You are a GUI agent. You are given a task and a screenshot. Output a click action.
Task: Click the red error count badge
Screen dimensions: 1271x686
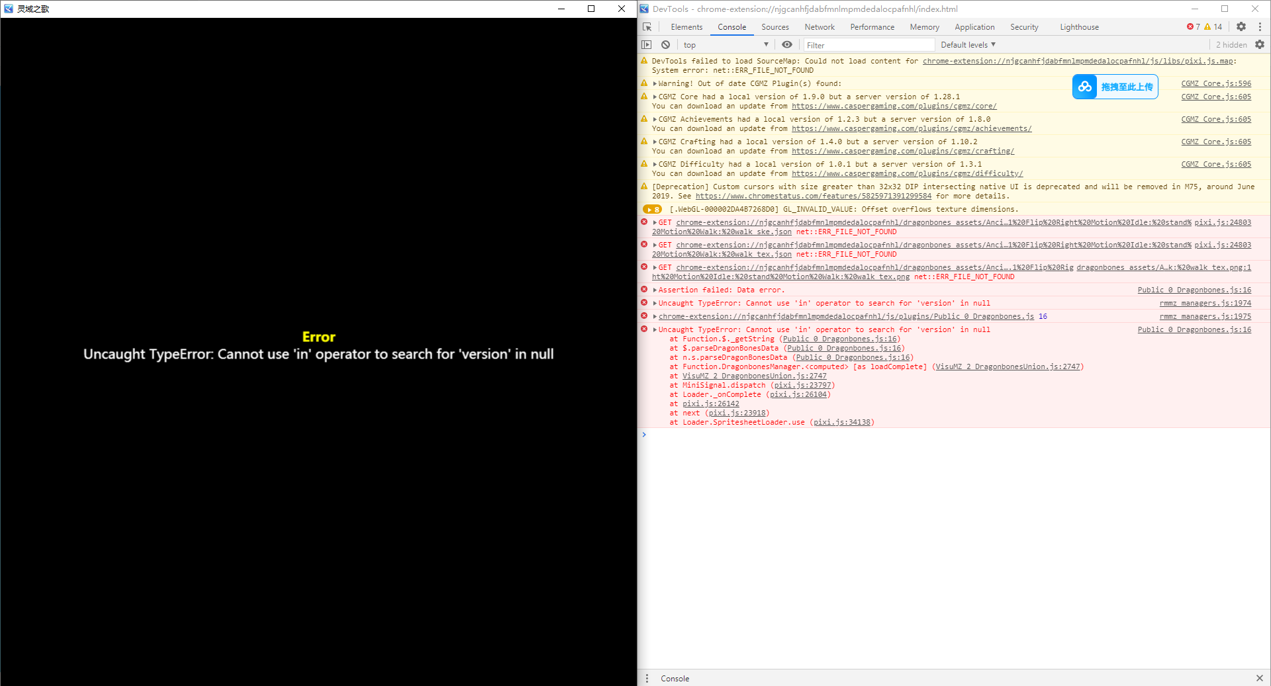pyautogui.click(x=1194, y=27)
